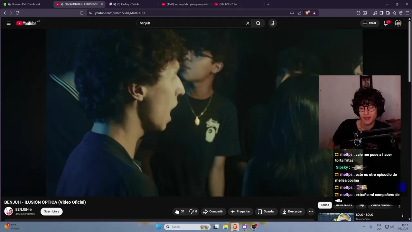The height and width of the screenshot is (232, 412).
Task: Open the browser extensions puzzle icon
Action: point(358,13)
